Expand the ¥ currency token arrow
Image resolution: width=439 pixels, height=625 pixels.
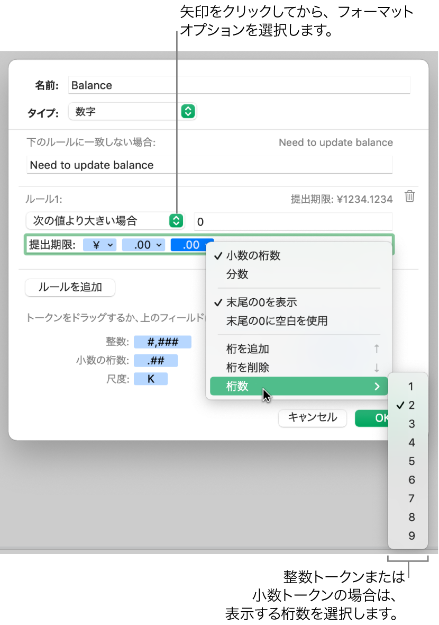coord(110,245)
